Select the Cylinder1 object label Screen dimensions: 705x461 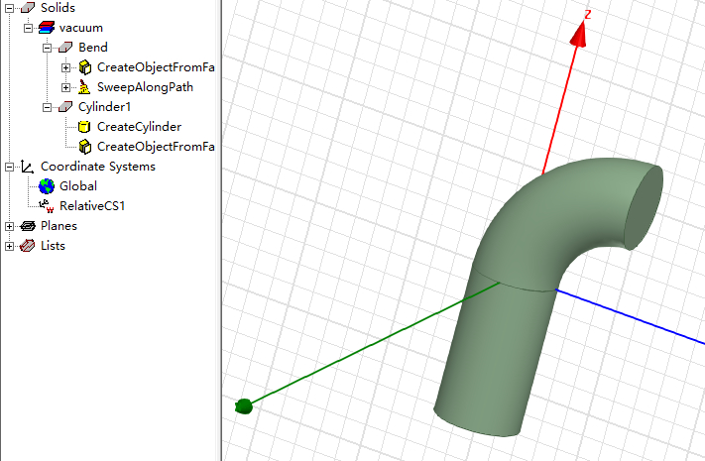(x=104, y=107)
